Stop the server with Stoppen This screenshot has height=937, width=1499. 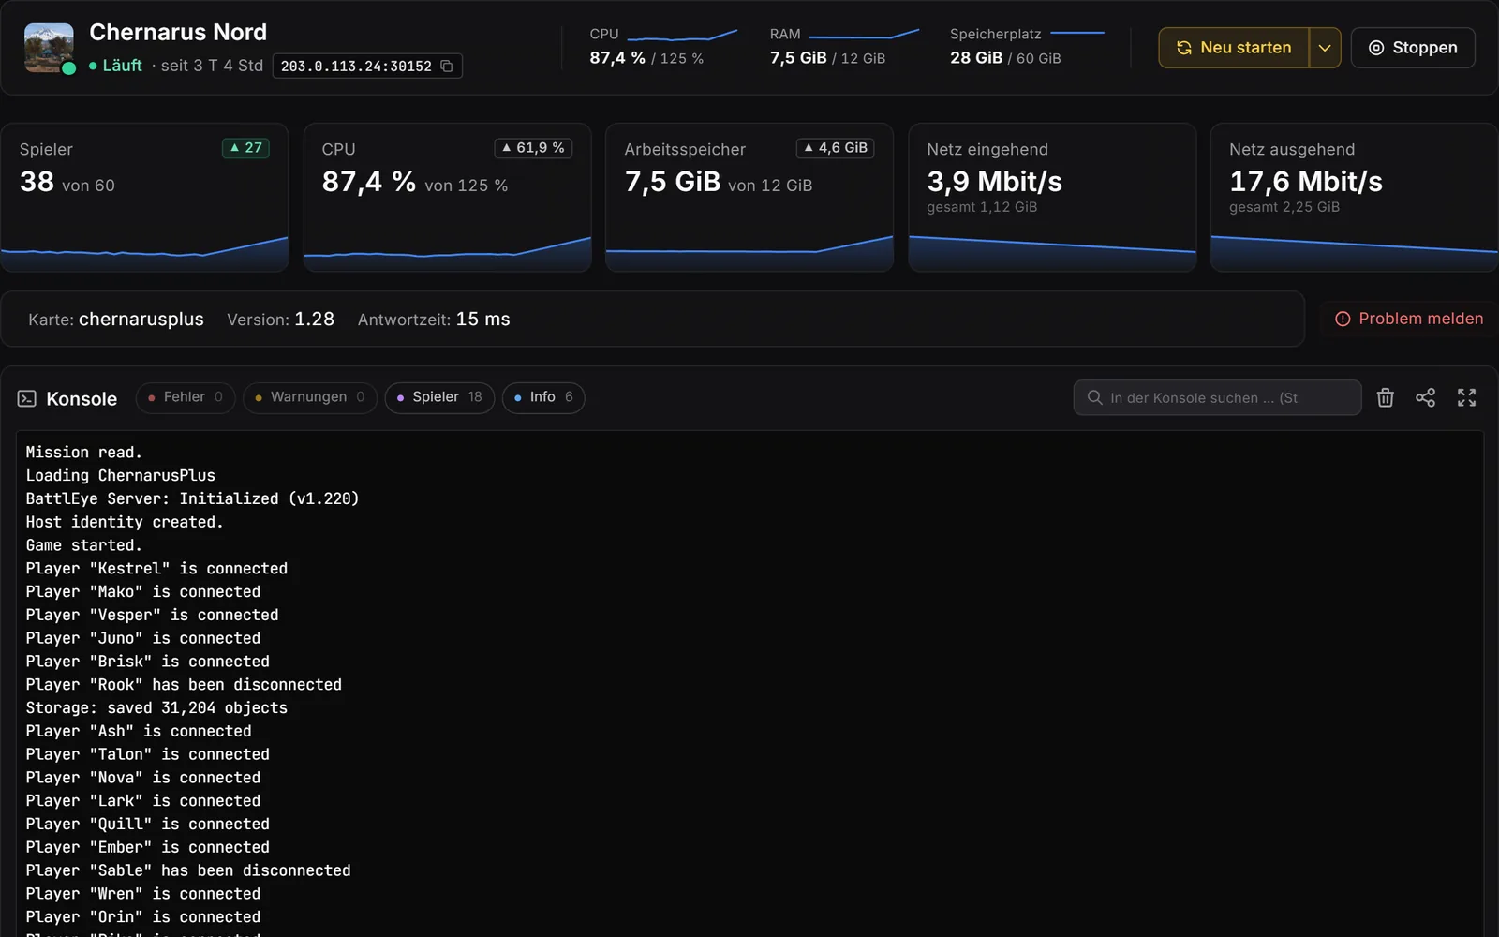pyautogui.click(x=1413, y=48)
